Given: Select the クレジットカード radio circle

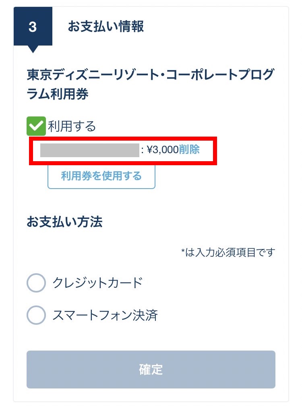Looking at the screenshot, I should [x=36, y=283].
